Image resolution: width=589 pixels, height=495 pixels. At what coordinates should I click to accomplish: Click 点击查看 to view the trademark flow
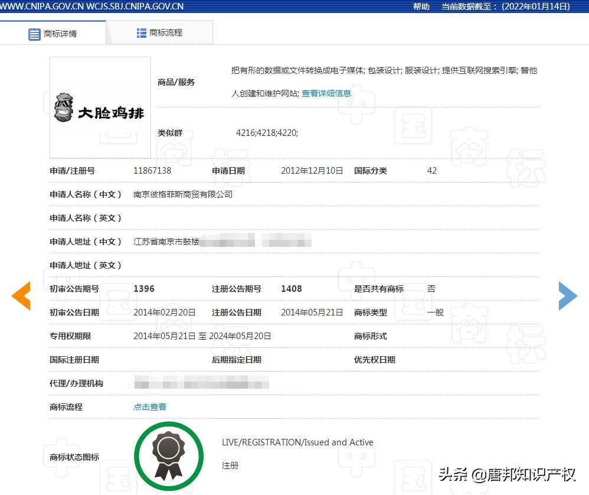[x=150, y=407]
